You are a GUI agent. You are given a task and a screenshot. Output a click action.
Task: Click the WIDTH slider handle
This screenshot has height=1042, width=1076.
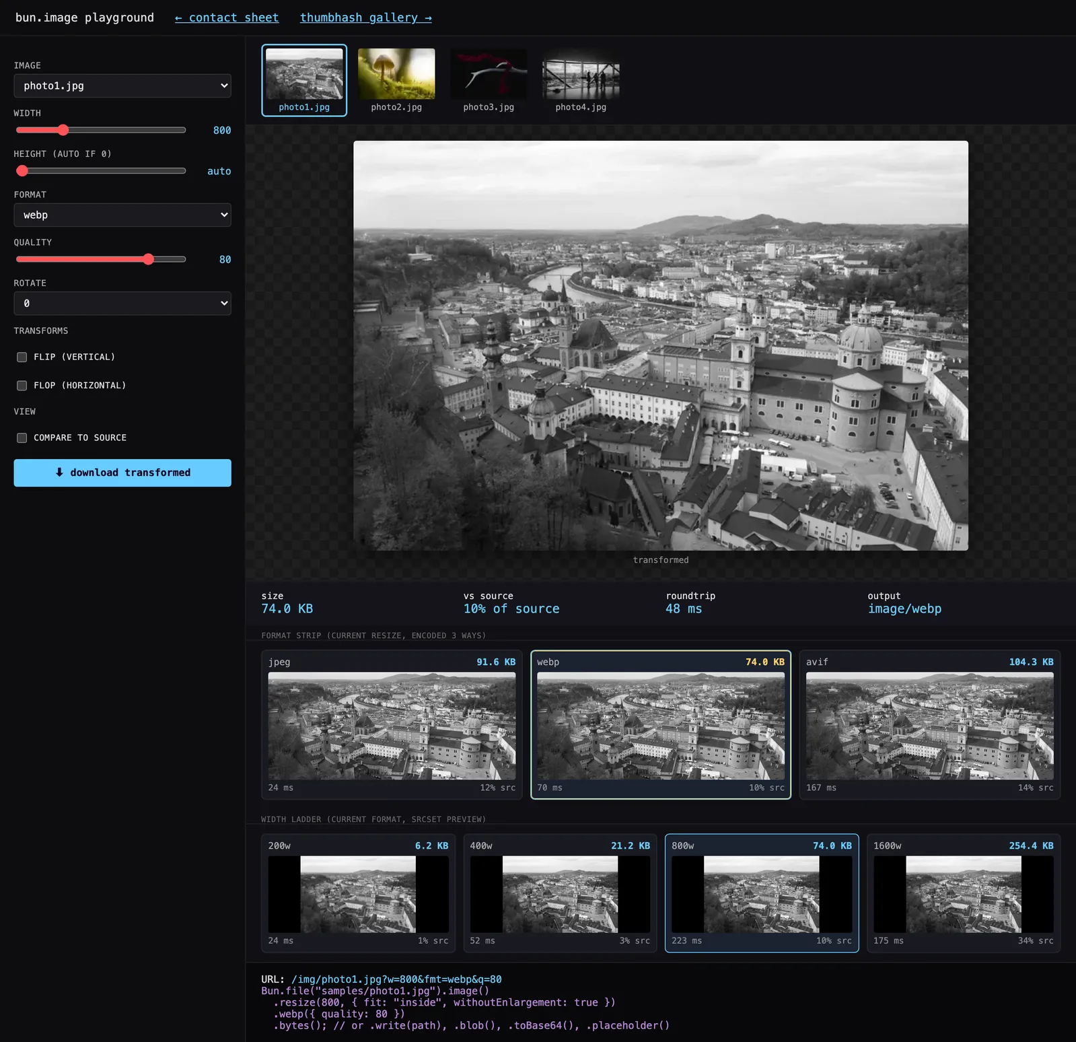pyautogui.click(x=63, y=130)
